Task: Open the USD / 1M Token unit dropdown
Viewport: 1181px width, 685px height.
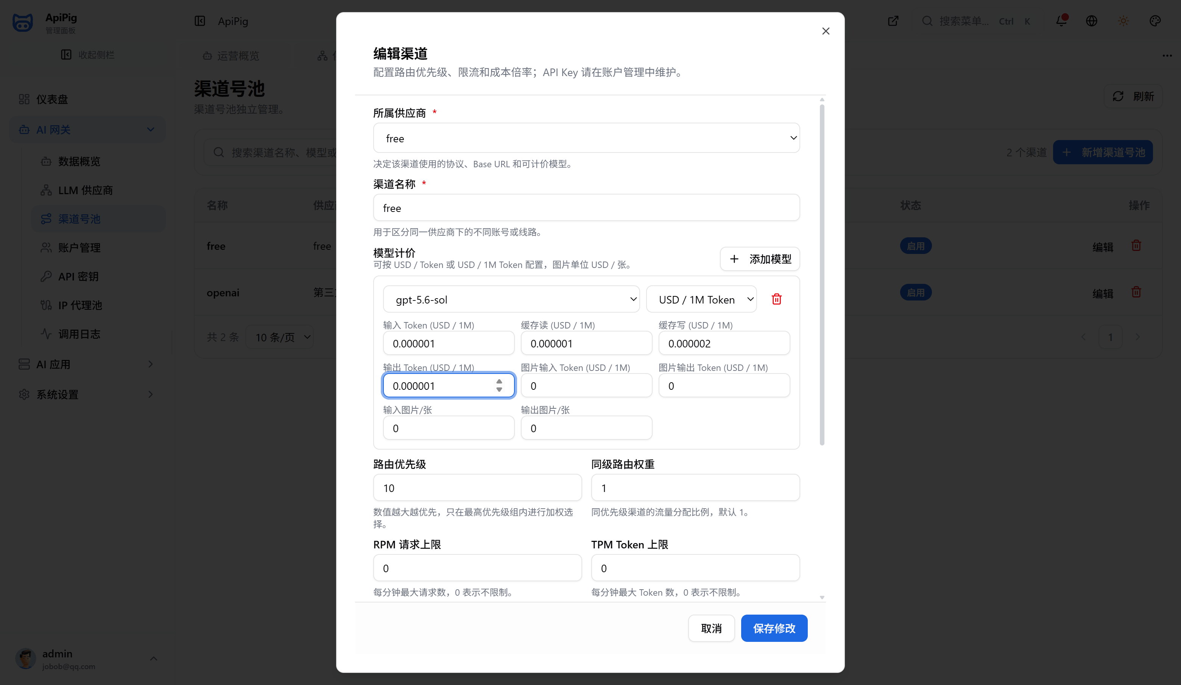Action: [701, 299]
